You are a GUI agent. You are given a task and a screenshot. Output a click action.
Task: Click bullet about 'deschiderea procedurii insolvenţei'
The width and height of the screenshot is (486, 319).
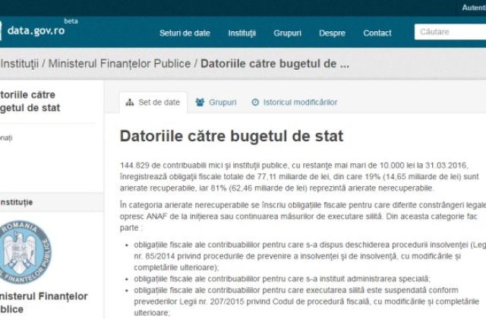(x=310, y=256)
